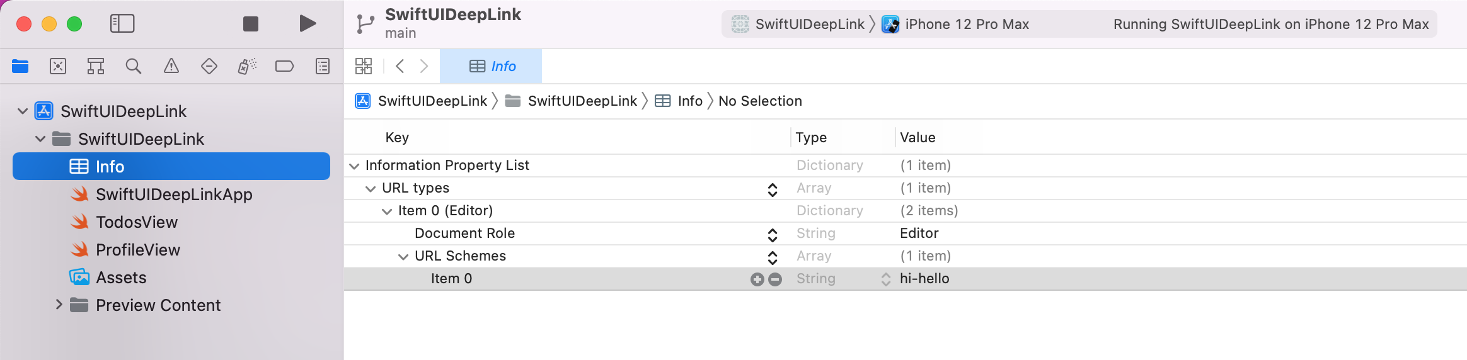The width and height of the screenshot is (1467, 360).
Task: Click the Value column header
Action: pos(918,137)
